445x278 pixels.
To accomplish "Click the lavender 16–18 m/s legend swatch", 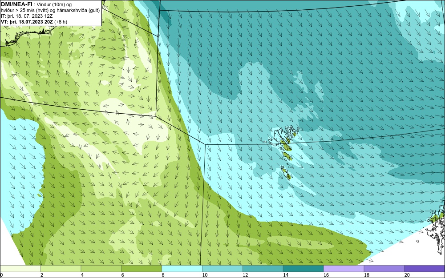I will (x=344, y=268).
